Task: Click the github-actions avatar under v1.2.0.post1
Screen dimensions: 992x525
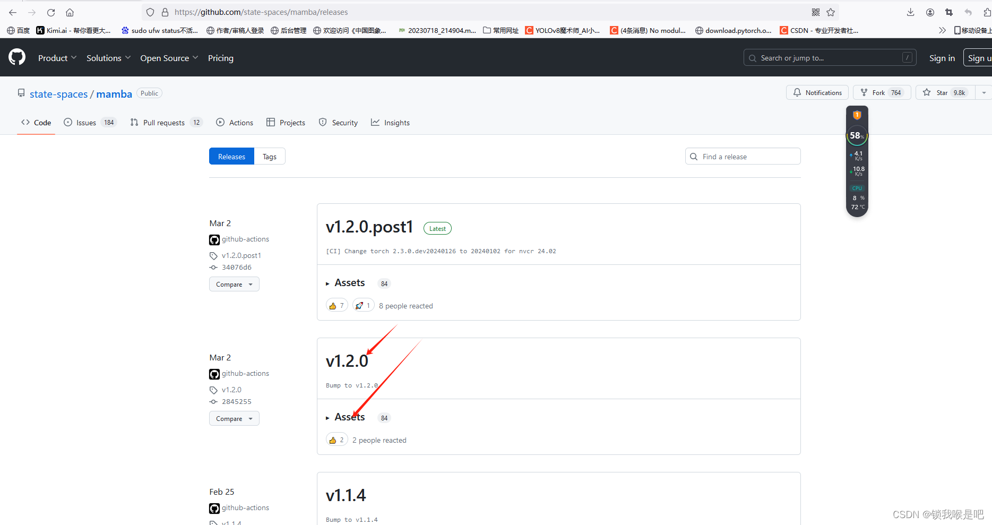Action: tap(214, 240)
